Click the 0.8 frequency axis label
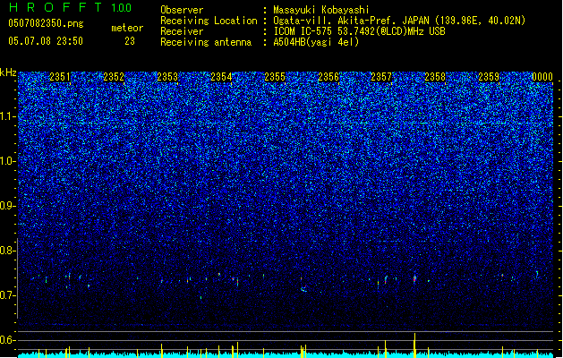This screenshot has height=358, width=563. point(8,251)
